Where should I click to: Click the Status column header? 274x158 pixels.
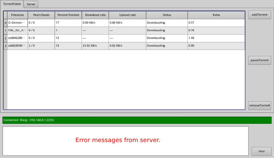click(x=167, y=15)
